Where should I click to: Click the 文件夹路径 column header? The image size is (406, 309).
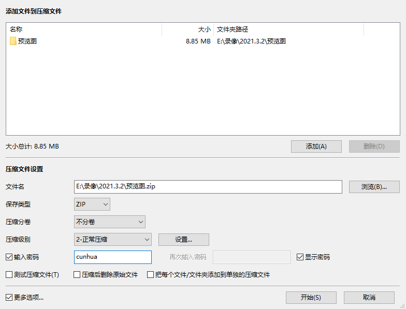pyautogui.click(x=288, y=30)
